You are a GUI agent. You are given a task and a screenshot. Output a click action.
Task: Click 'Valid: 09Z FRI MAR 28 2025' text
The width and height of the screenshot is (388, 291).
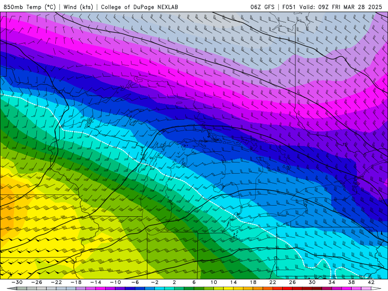341,7
